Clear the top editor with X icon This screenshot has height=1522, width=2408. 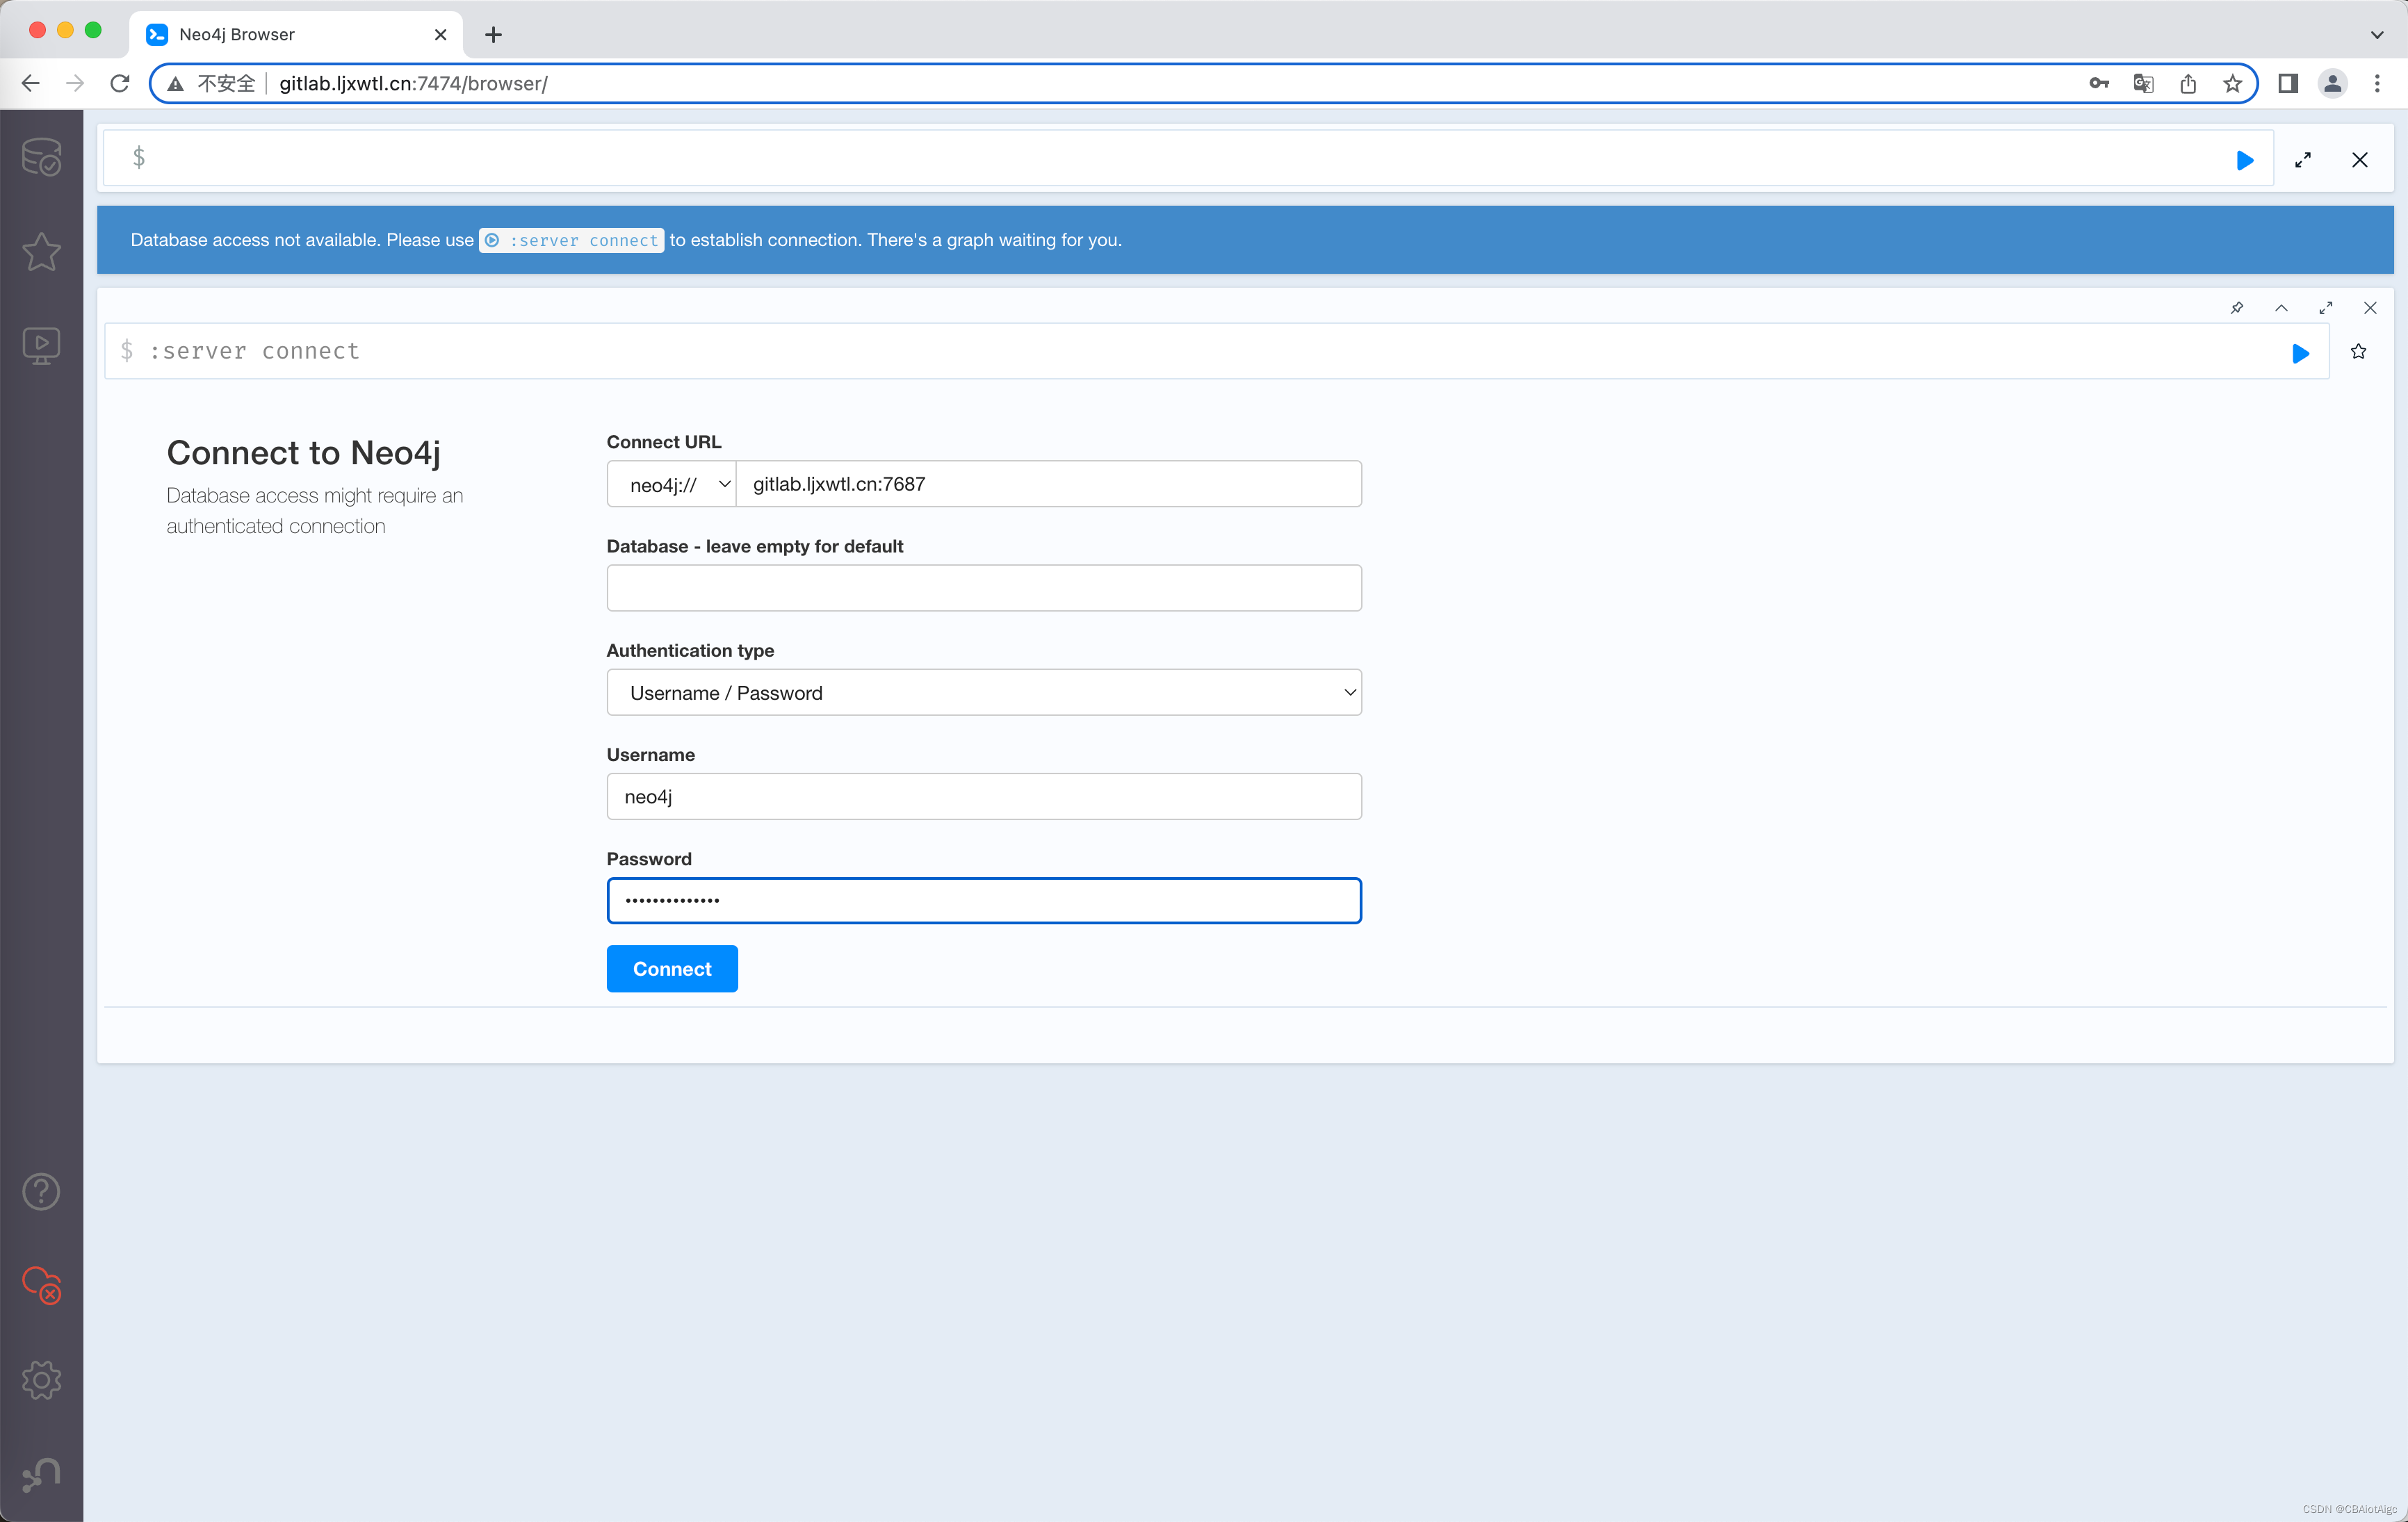(x=2360, y=160)
